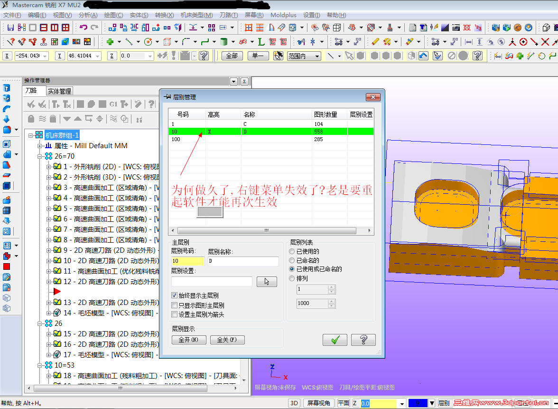Click the lock operations padlock icon
This screenshot has width=558, height=409.
(31, 119)
